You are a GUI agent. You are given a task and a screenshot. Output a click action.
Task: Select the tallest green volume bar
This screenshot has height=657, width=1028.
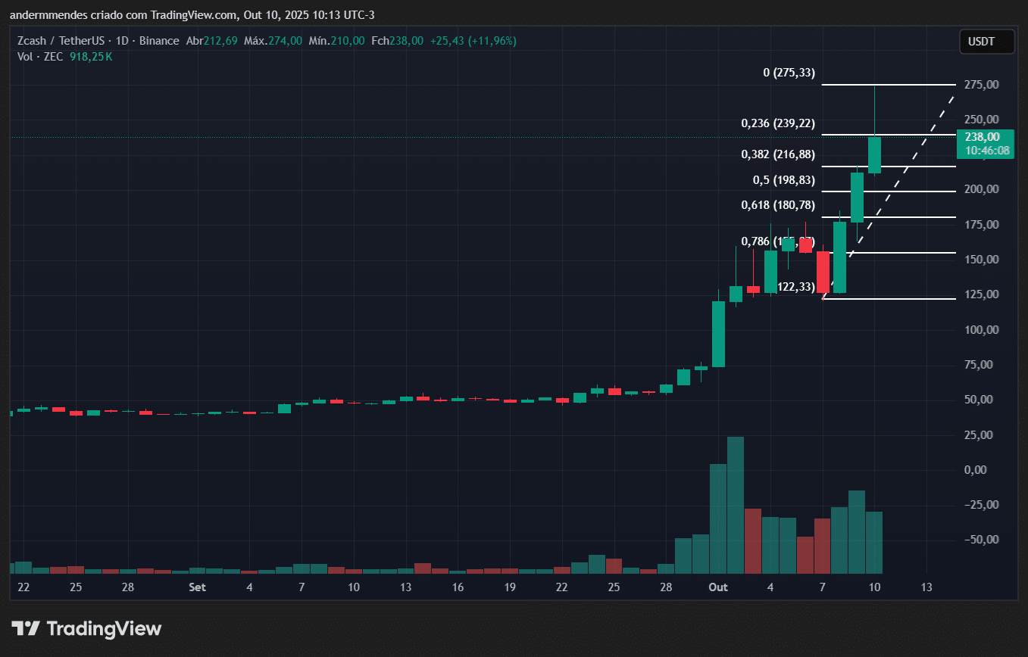tap(735, 505)
